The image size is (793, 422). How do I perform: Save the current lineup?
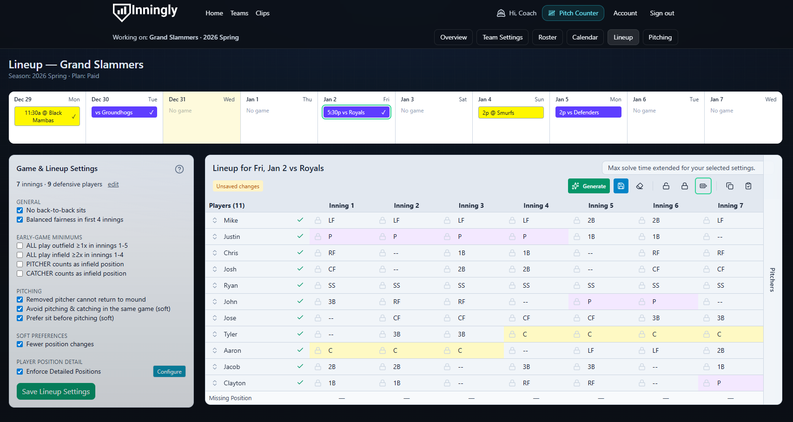pyautogui.click(x=621, y=186)
